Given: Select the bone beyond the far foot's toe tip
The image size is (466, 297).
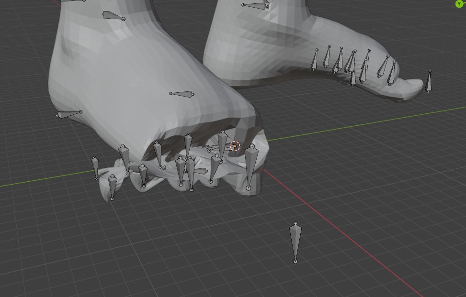Looking at the screenshot, I should click(x=429, y=81).
